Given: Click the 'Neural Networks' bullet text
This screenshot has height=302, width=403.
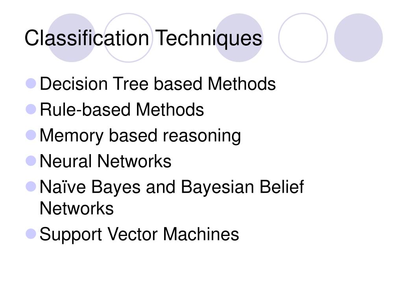Looking at the screenshot, I should coord(105,161).
